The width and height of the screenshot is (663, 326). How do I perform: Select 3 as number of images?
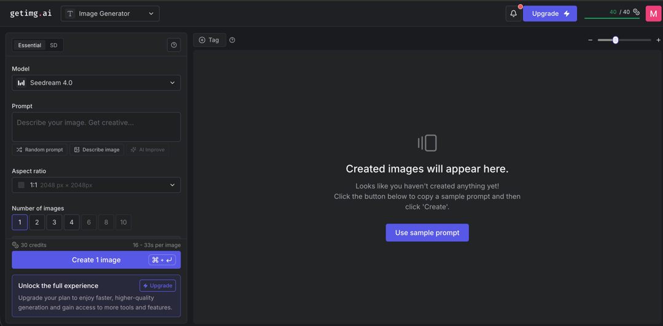54,222
